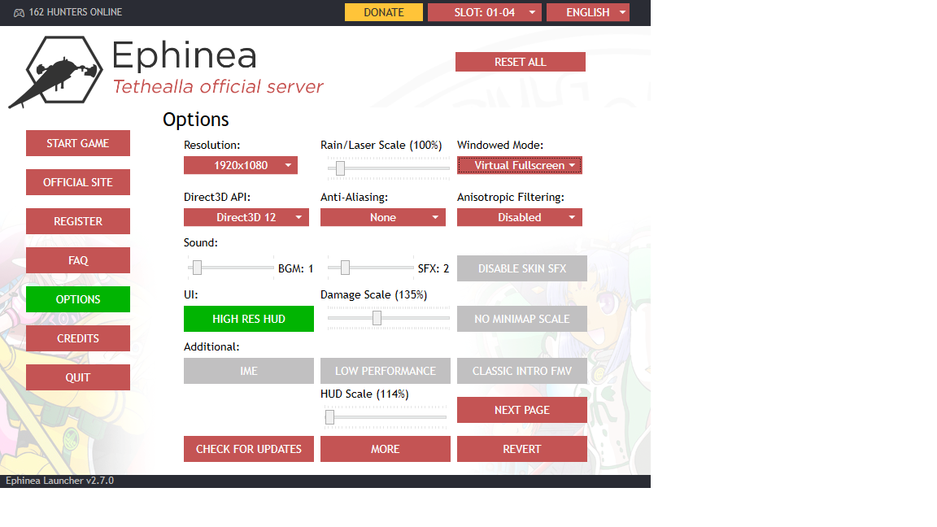Click the Tethealla official server subtitle
This screenshot has width=937, height=527.
click(x=218, y=87)
